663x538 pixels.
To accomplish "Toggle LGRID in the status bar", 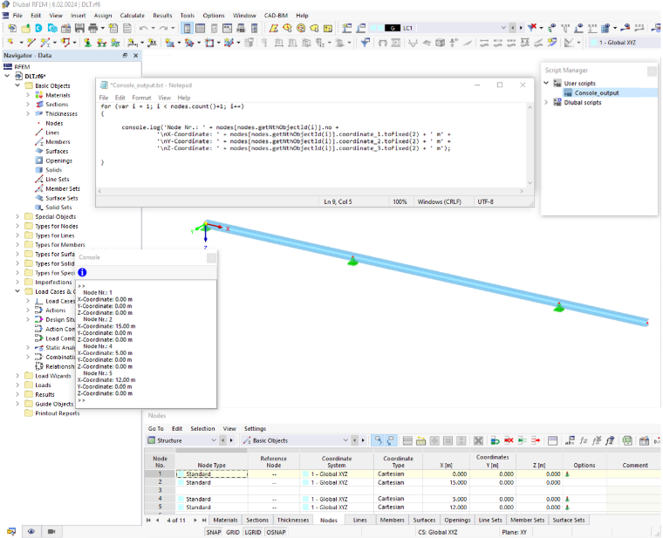I will (253, 532).
